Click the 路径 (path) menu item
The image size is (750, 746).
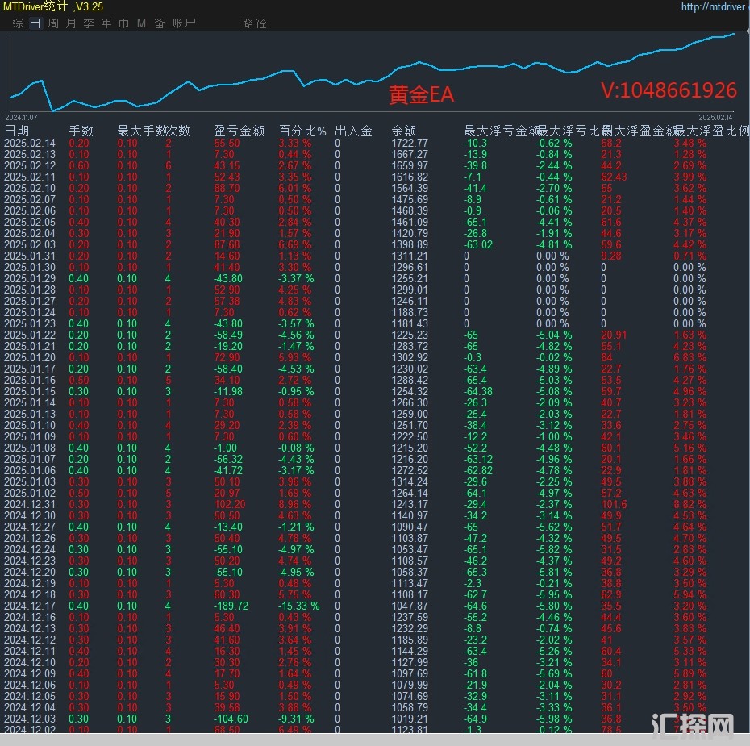pos(254,23)
